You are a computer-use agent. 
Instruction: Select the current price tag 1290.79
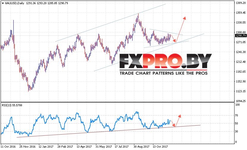point(240,36)
